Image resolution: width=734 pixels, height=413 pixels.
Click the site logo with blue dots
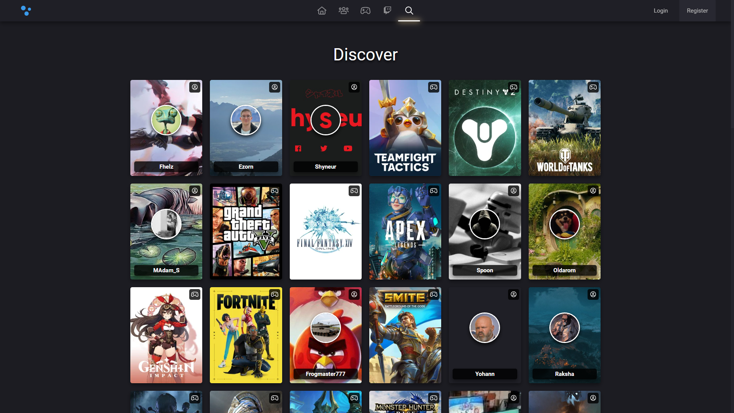pos(26,11)
